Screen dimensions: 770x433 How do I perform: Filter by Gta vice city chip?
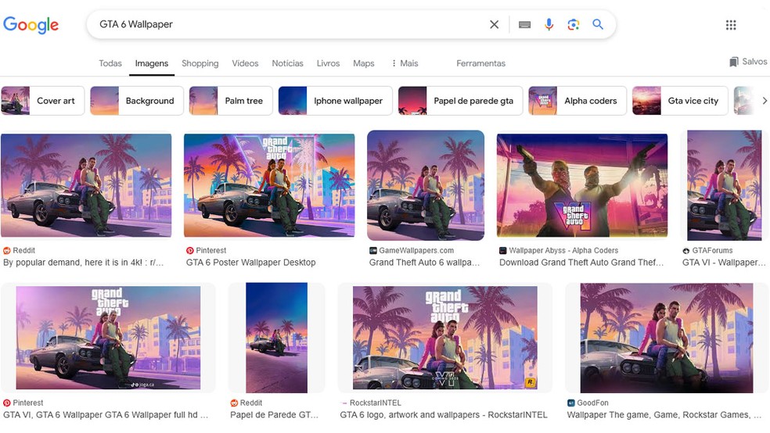click(680, 101)
